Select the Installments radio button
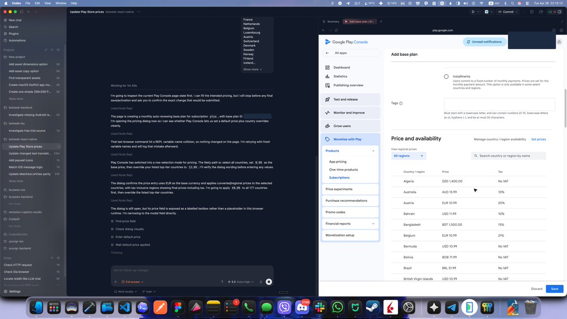 tap(446, 77)
